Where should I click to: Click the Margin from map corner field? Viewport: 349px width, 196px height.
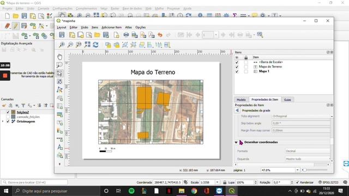pyautogui.click(x=301, y=131)
